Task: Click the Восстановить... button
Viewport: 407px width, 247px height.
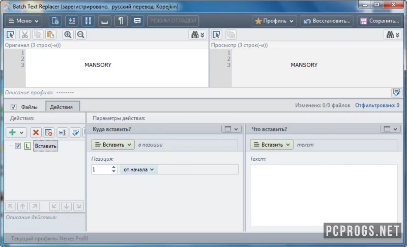Action: [327, 21]
